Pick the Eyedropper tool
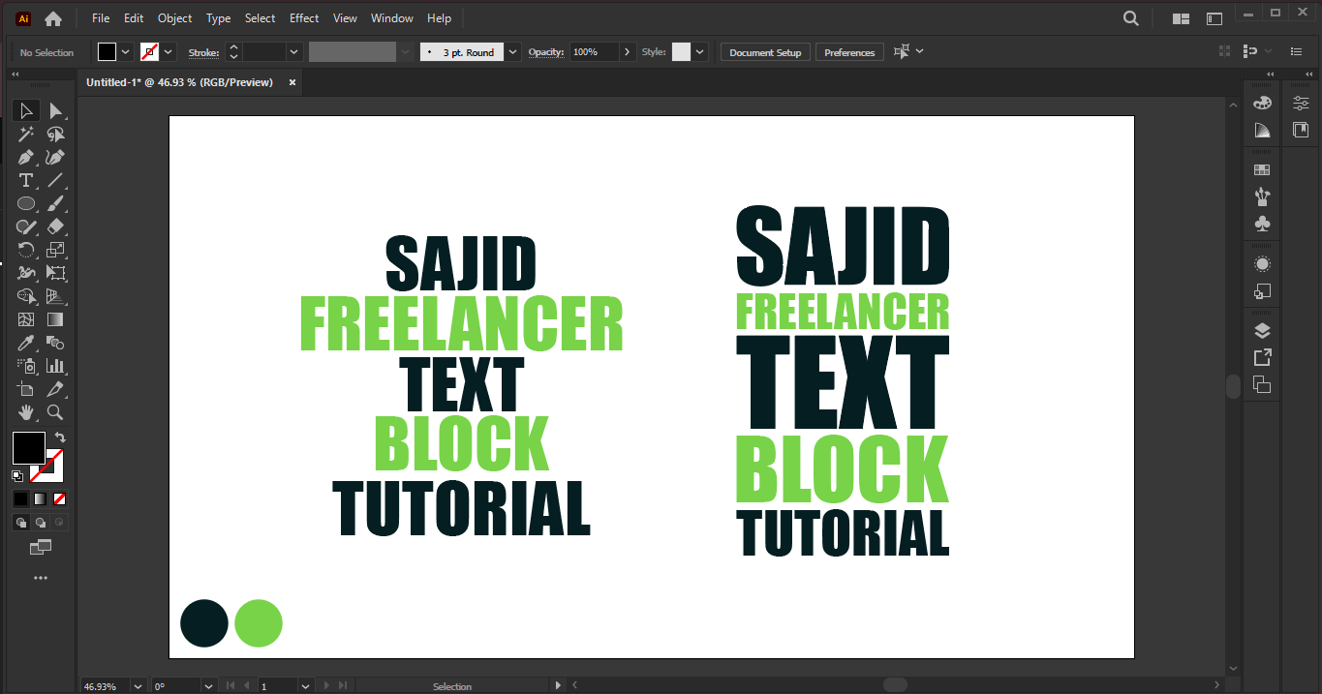This screenshot has width=1322, height=694. (26, 343)
